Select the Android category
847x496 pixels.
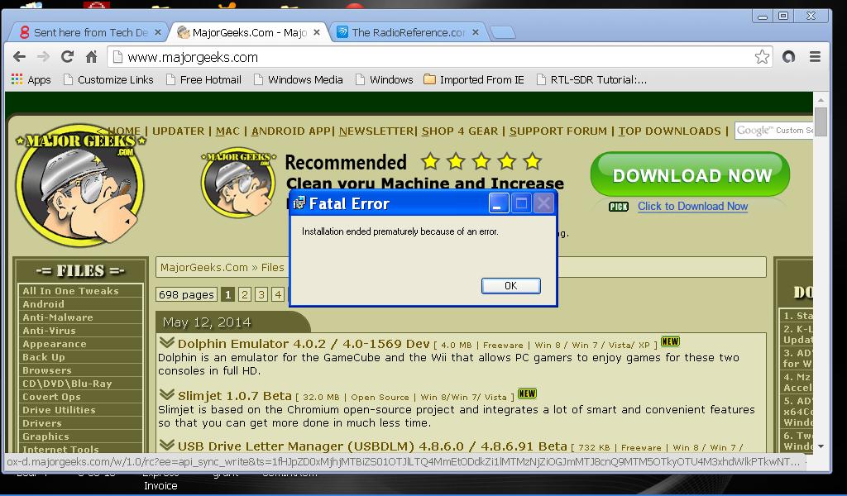tap(80, 304)
